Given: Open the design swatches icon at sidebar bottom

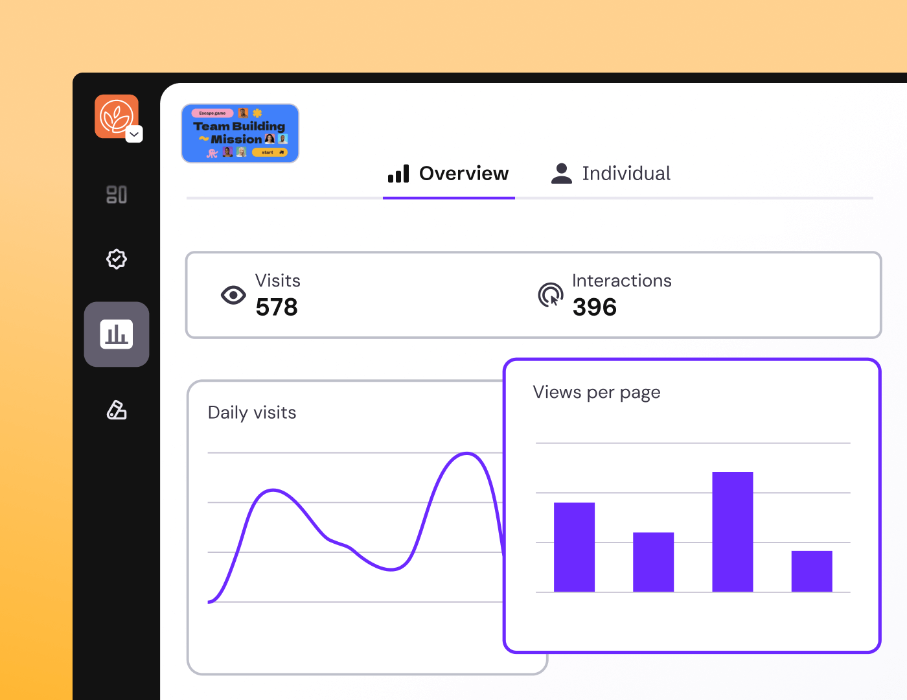Looking at the screenshot, I should pyautogui.click(x=117, y=410).
